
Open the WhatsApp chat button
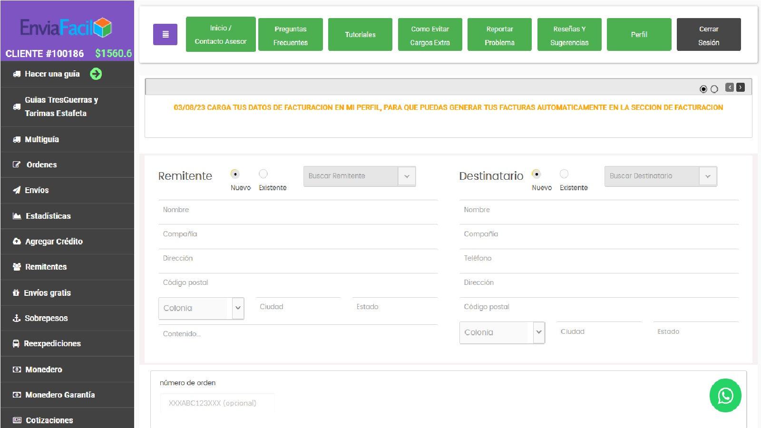tap(725, 395)
